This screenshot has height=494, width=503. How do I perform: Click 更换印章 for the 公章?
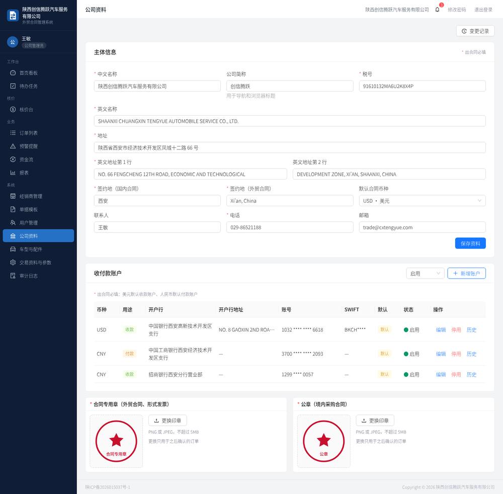click(375, 421)
